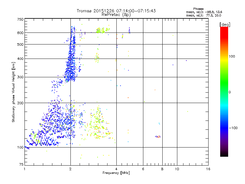The image size is (245, 184).
Task: Click the red point cluster near 7.5 MHz
Action: (158, 136)
